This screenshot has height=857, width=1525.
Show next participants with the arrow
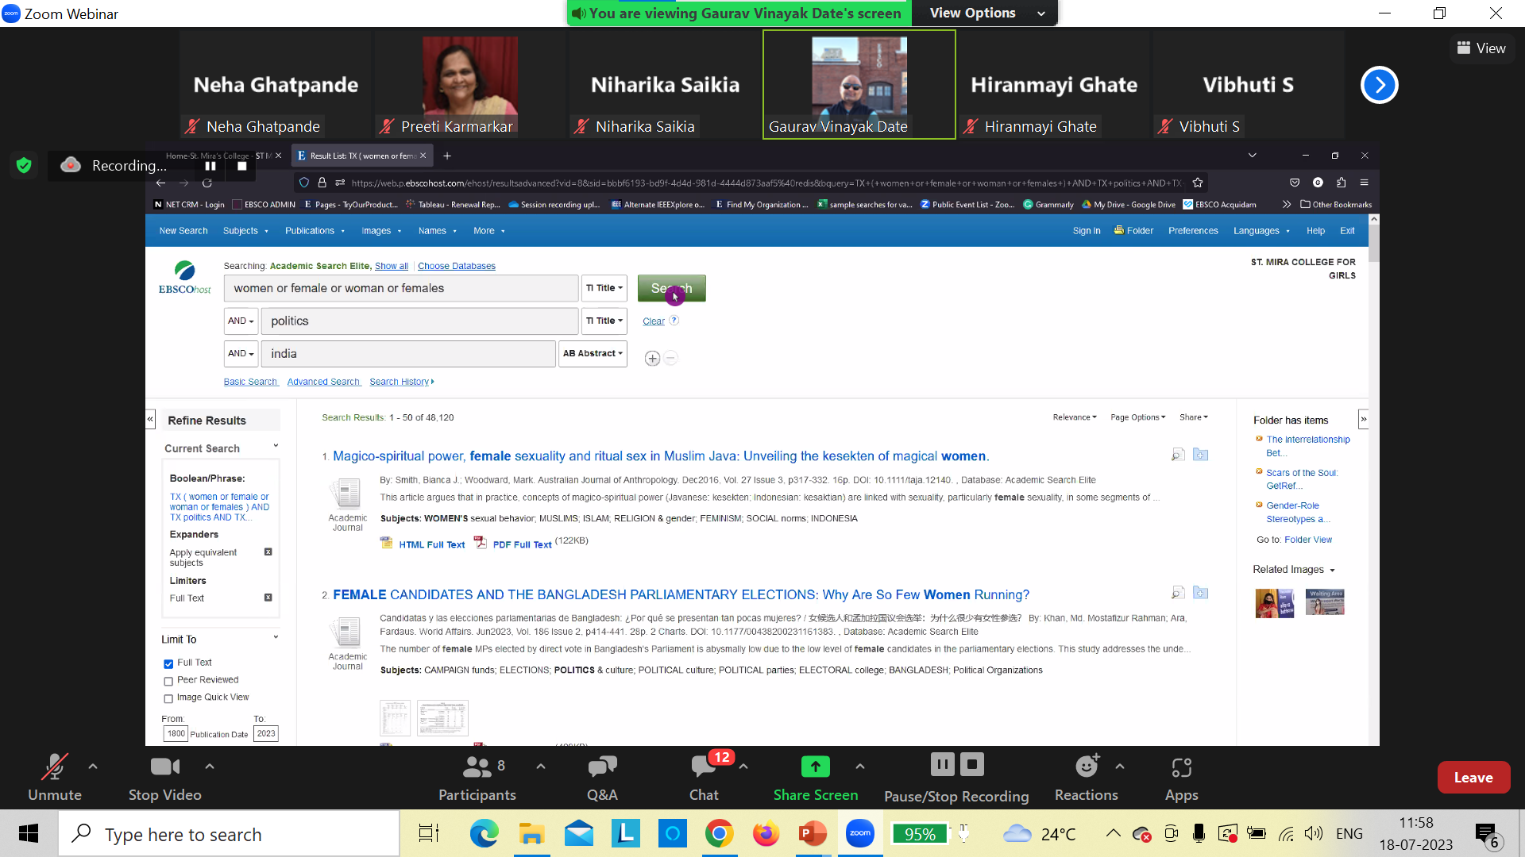(x=1379, y=85)
